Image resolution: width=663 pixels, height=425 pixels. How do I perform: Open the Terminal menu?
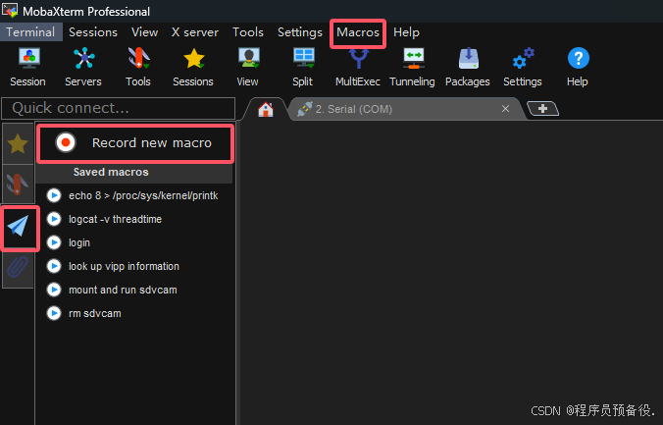[x=30, y=32]
